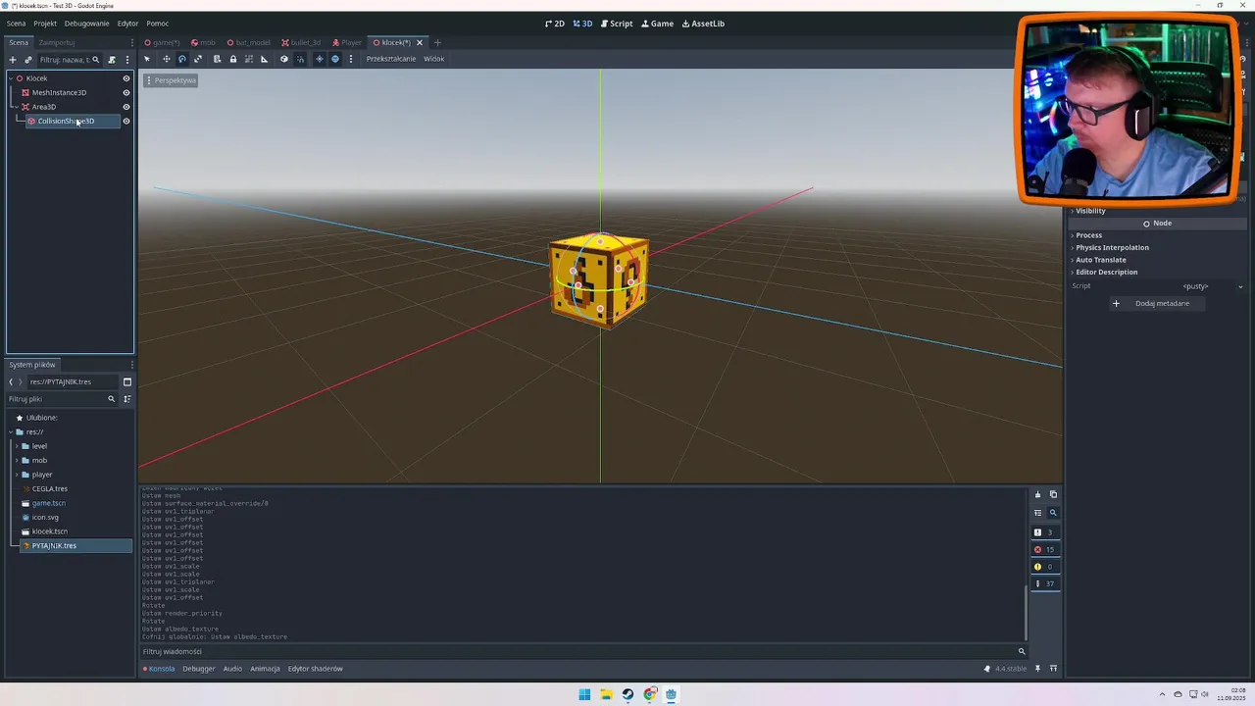
Task: Hide the Klocek root node
Action: [x=125, y=78]
